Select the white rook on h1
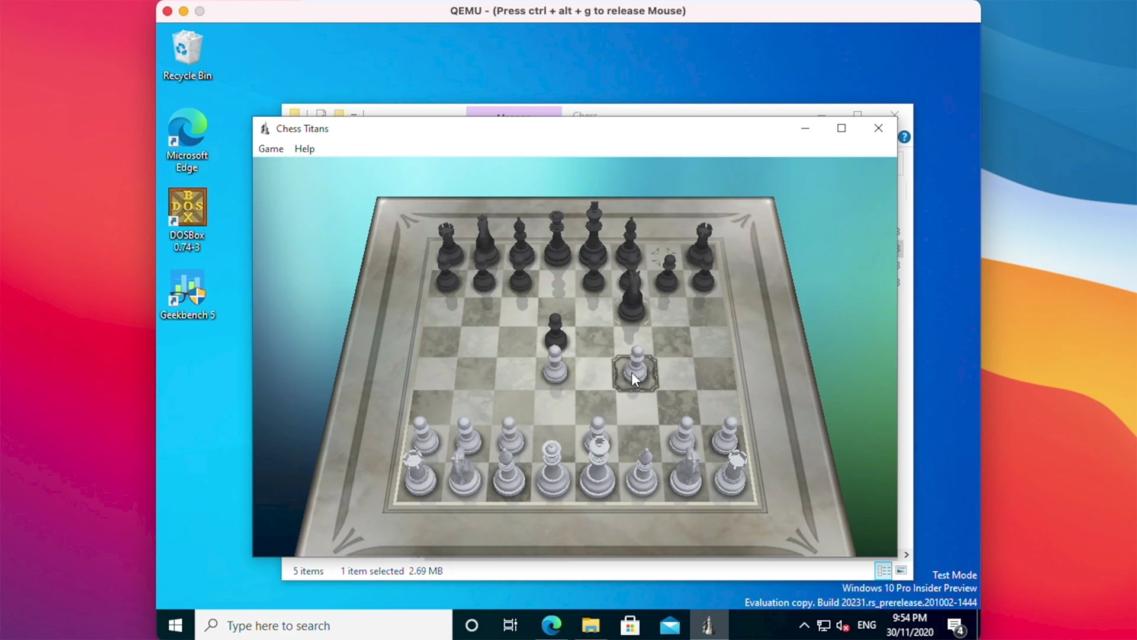The height and width of the screenshot is (640, 1137). click(x=732, y=473)
